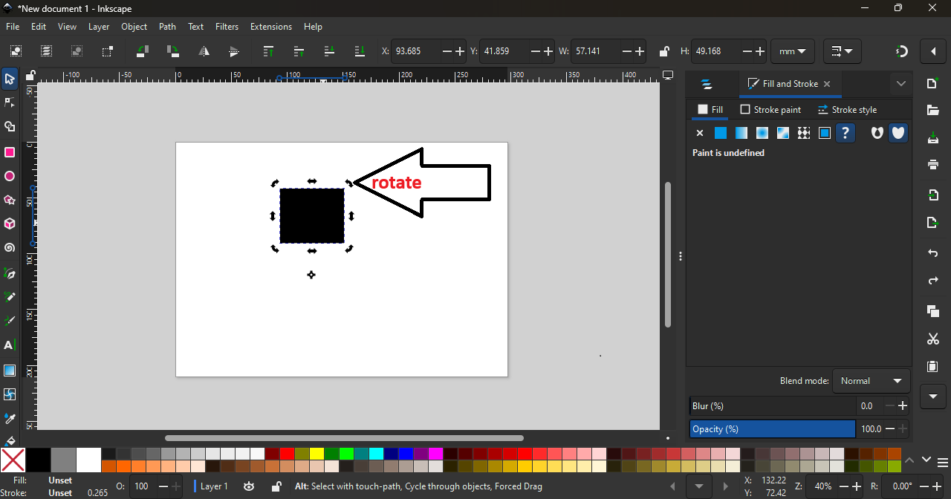Choose Linear gradient fill type
Image resolution: width=951 pixels, height=499 pixels.
coord(741,134)
